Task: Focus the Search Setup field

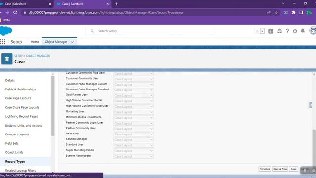Action: pos(150,31)
